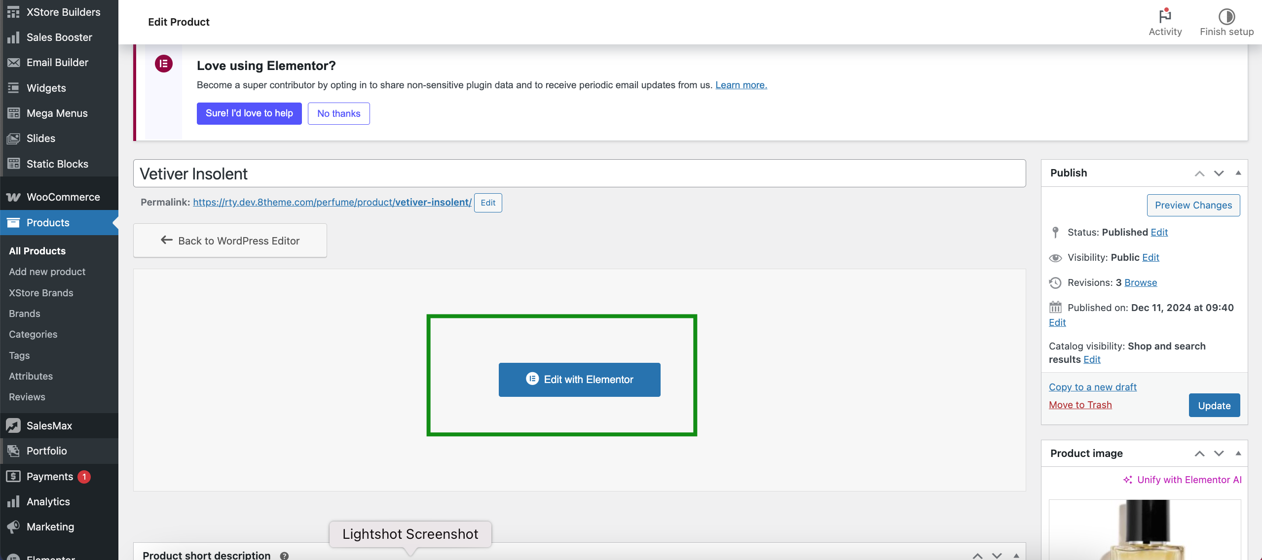Click the Static Blocks icon

coord(13,164)
